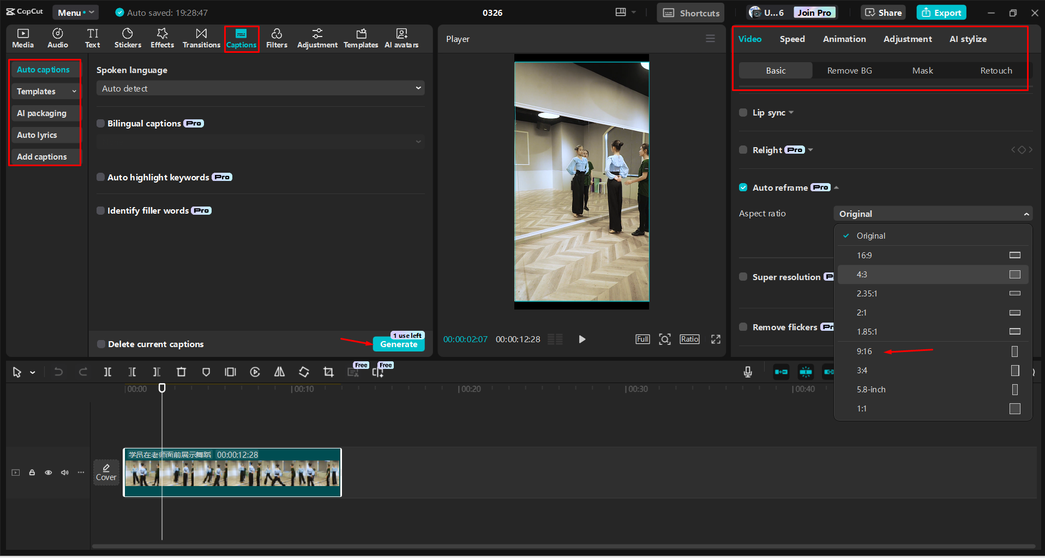Toggle track visibility eye icon
The image size is (1045, 558).
click(x=49, y=472)
